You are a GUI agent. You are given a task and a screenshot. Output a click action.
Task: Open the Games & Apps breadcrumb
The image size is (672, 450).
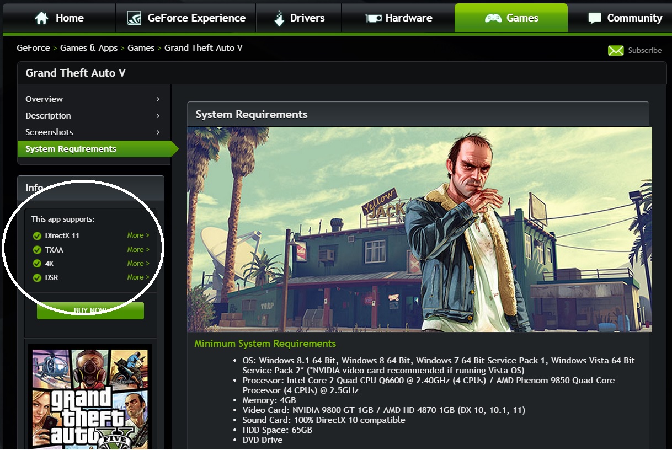click(89, 48)
